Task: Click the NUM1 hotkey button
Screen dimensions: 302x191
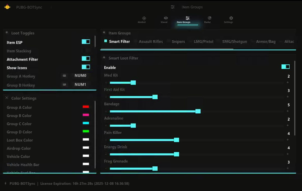Action: pos(80,85)
